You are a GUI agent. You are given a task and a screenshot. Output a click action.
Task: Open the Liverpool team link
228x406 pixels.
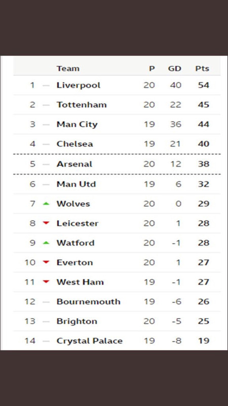[x=79, y=85]
